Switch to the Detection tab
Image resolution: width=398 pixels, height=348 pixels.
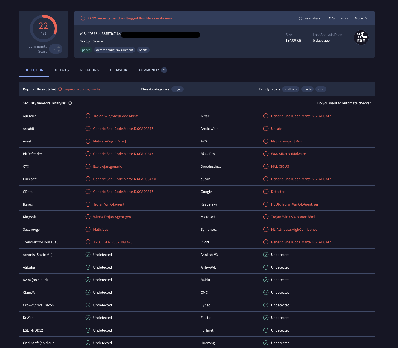click(x=34, y=70)
